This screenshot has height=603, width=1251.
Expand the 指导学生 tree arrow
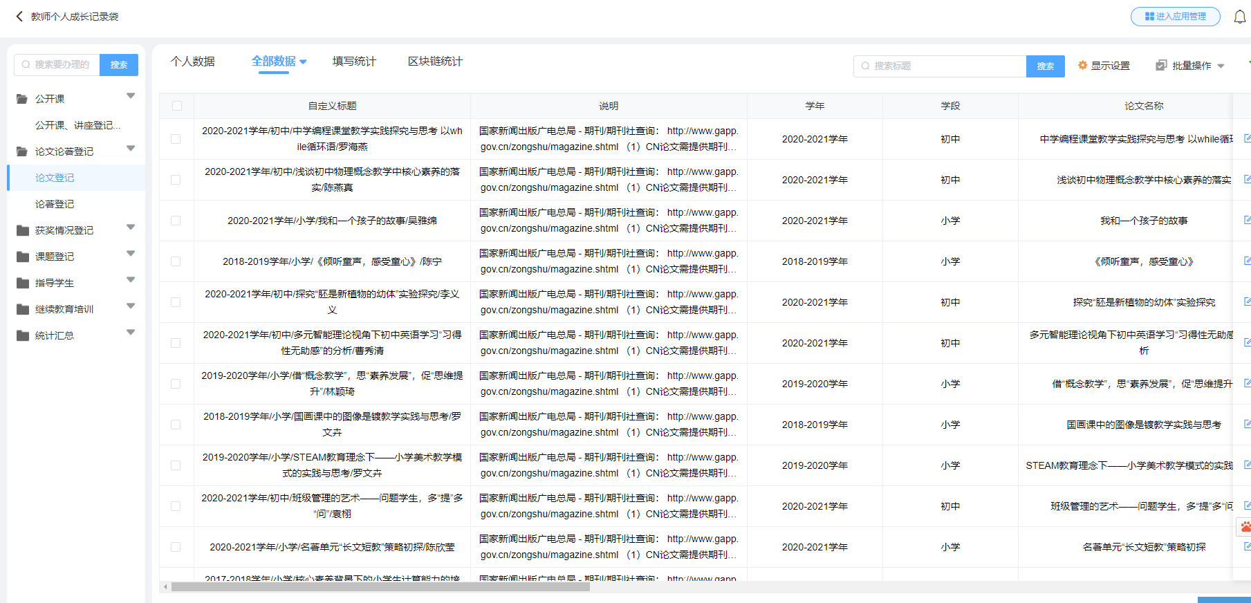point(131,280)
